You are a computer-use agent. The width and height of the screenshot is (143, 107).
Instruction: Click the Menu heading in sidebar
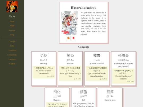12,16
